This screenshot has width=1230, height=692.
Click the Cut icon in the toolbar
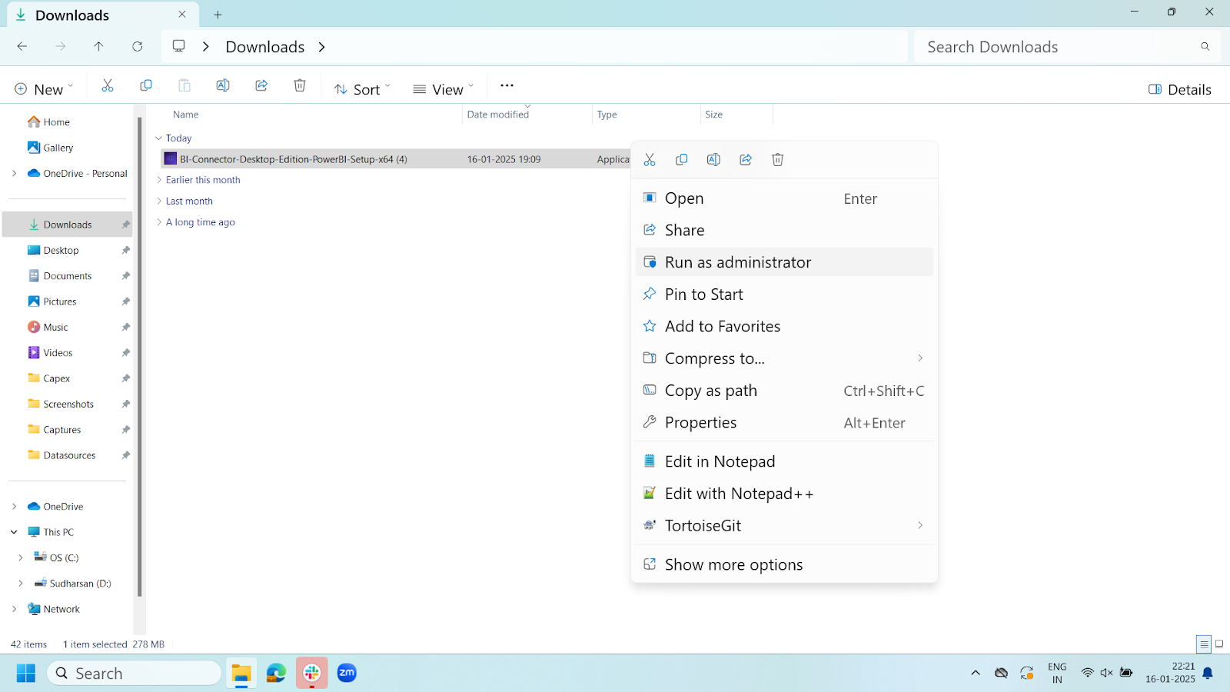point(108,85)
